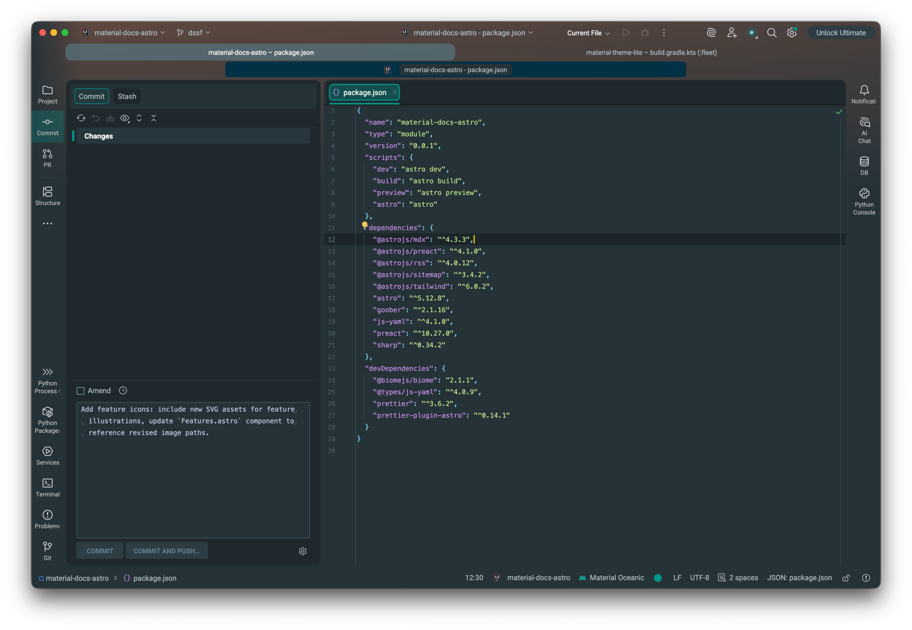Image resolution: width=912 pixels, height=630 pixels.
Task: Click the rollback changes icon
Action: tap(96, 118)
